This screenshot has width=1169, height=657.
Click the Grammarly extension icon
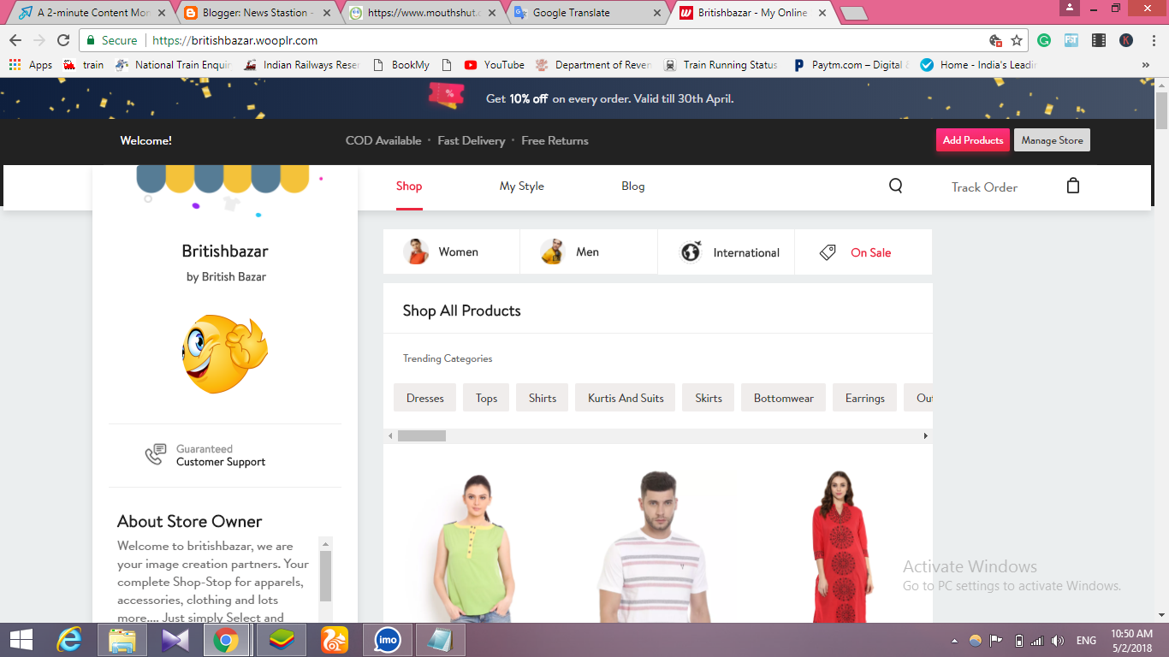(x=1044, y=40)
